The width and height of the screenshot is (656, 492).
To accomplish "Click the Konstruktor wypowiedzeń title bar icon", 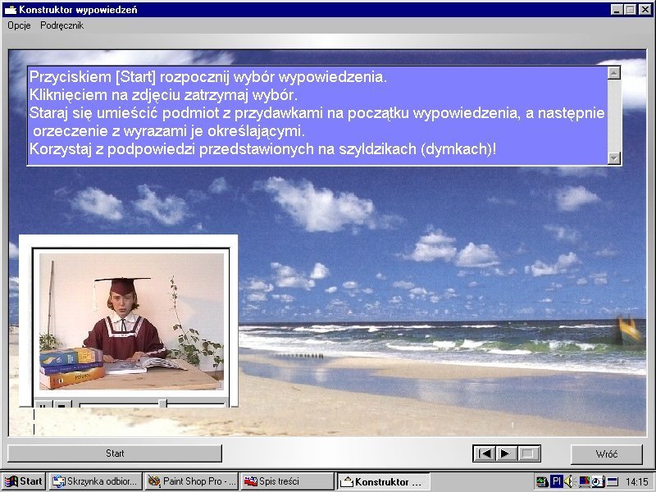I will point(11,9).
